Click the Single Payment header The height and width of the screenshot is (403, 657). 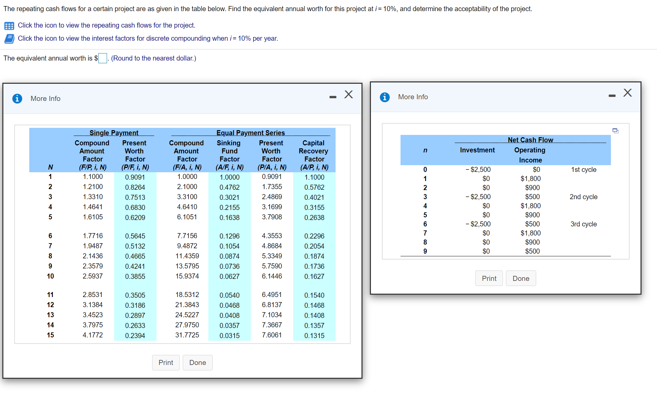(x=114, y=133)
